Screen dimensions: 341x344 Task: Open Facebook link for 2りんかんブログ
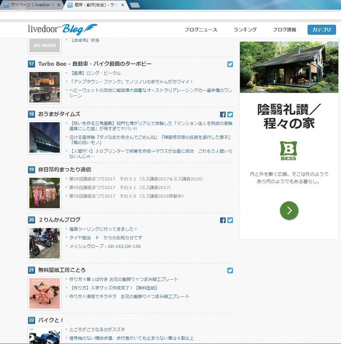pos(223,220)
